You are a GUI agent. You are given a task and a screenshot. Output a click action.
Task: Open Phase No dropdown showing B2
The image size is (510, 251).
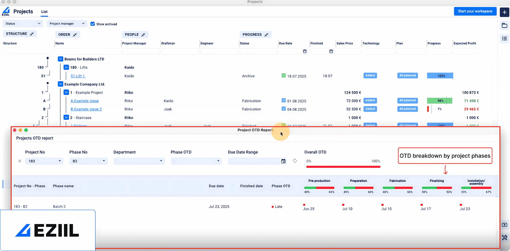click(88, 161)
